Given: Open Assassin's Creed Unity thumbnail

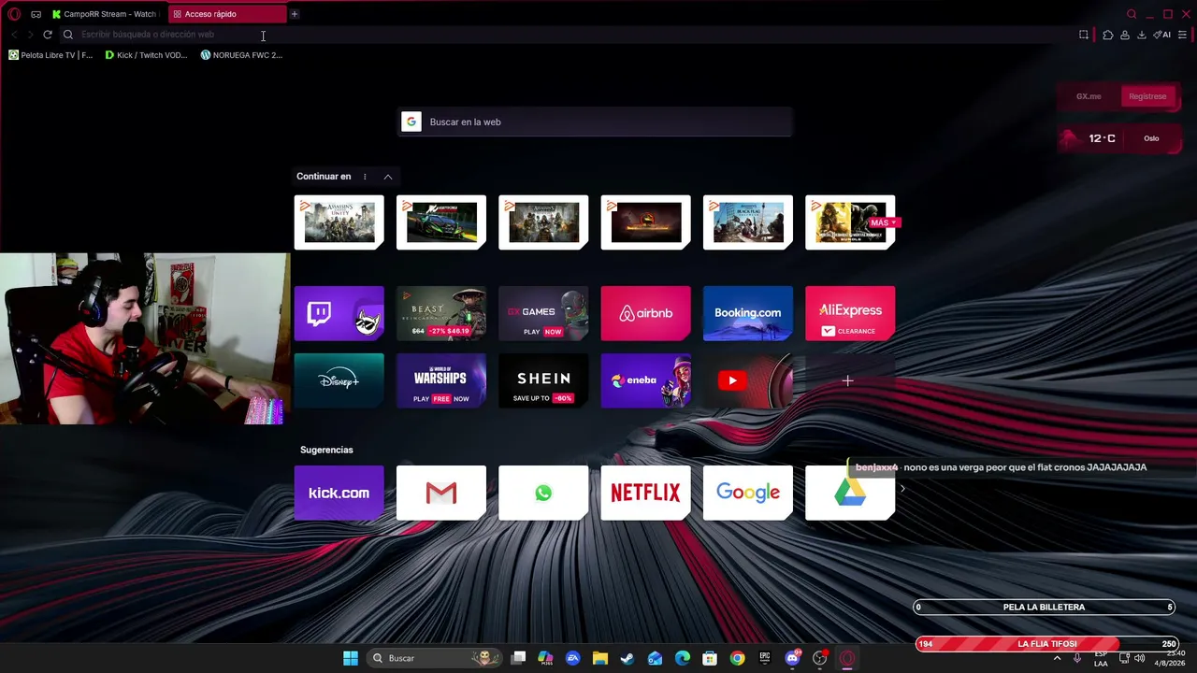Looking at the screenshot, I should [339, 222].
